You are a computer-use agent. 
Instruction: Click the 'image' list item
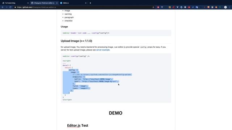[67, 10]
